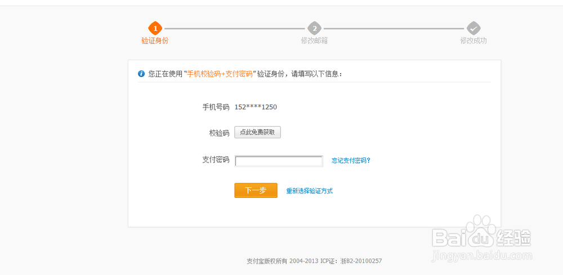Click the 校验码 label
Screen dimensions: 563x275
point(219,133)
